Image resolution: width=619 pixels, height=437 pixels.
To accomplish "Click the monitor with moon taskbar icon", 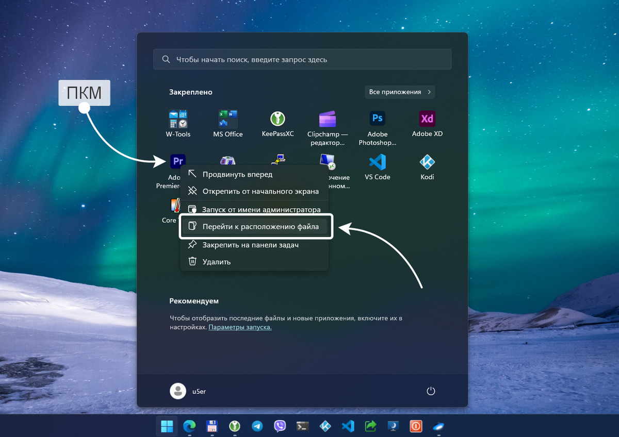I will 393,426.
